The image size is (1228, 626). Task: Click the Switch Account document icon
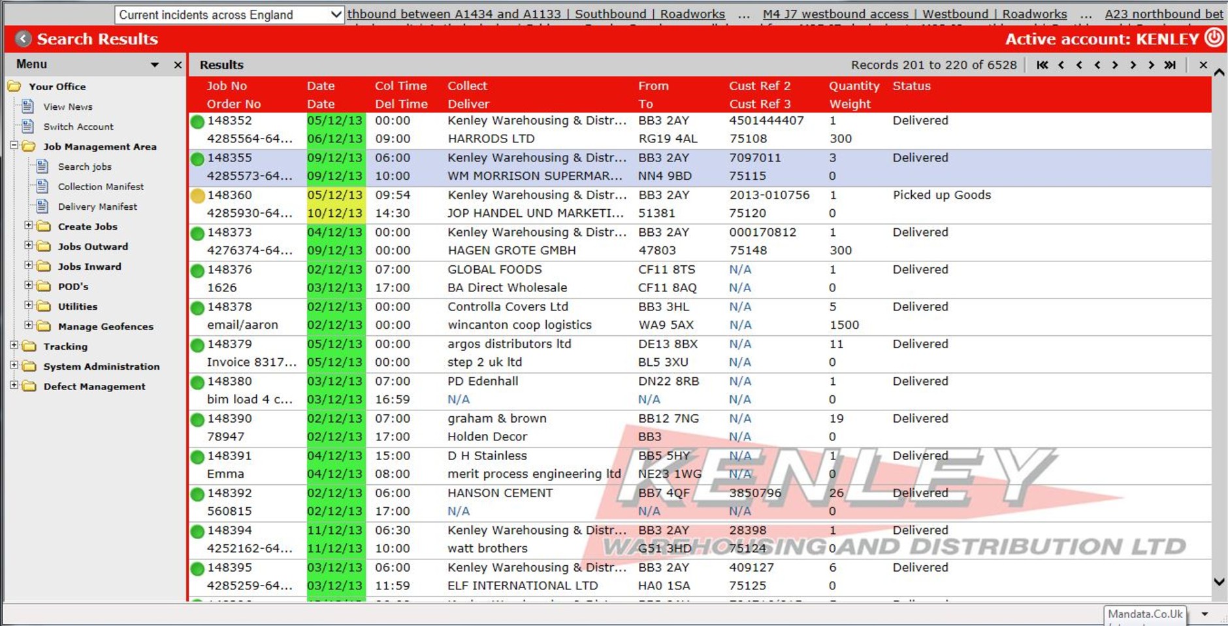pyautogui.click(x=27, y=126)
